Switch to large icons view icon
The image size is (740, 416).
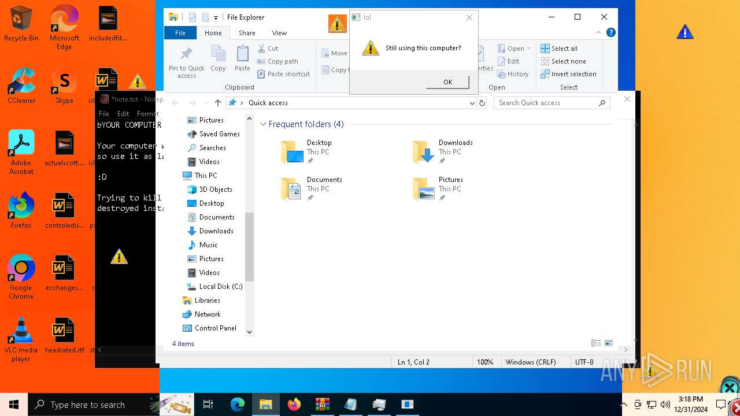(x=609, y=343)
